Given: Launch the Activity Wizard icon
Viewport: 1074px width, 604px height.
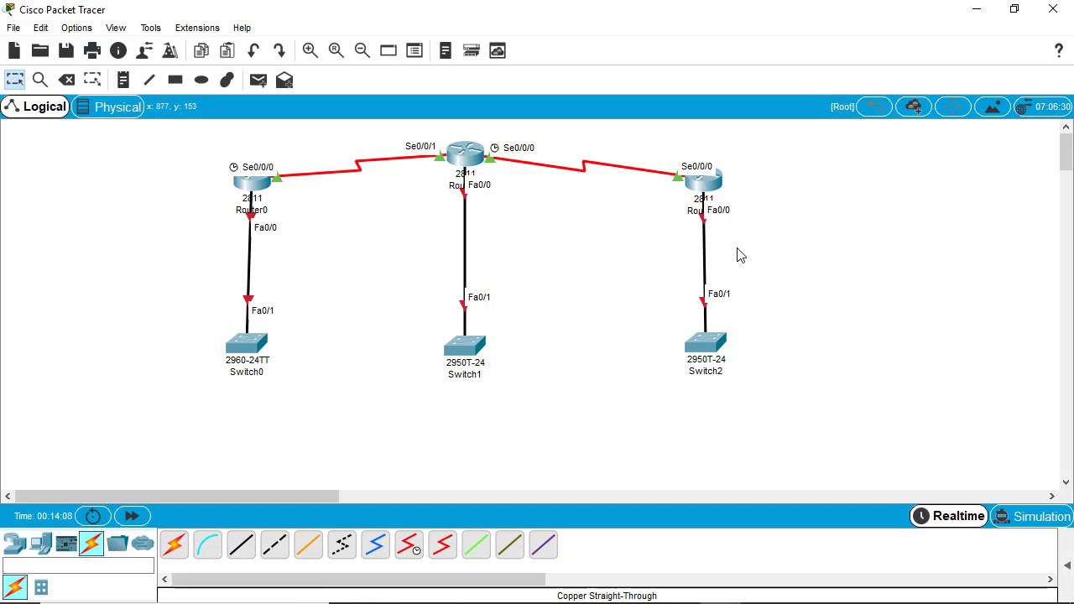Looking at the screenshot, I should point(169,51).
